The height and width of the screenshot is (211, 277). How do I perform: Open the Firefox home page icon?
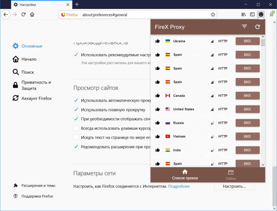pyautogui.click(x=32, y=15)
